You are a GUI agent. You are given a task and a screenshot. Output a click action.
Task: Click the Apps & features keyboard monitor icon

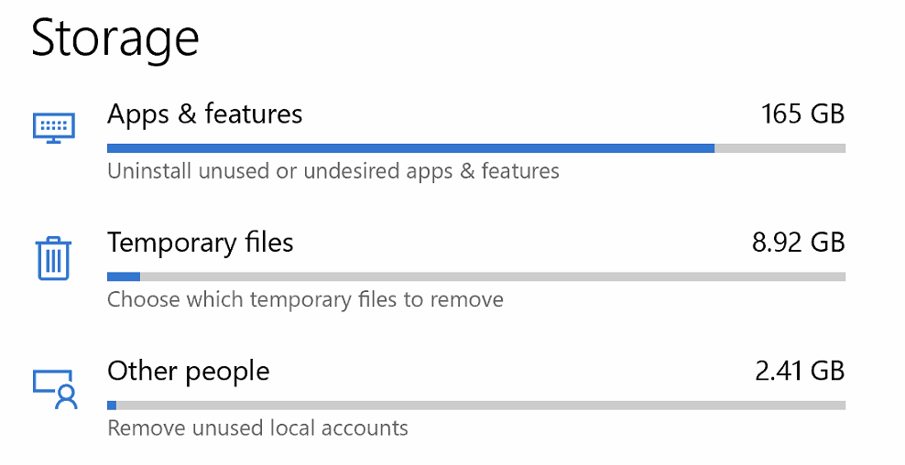point(54,127)
